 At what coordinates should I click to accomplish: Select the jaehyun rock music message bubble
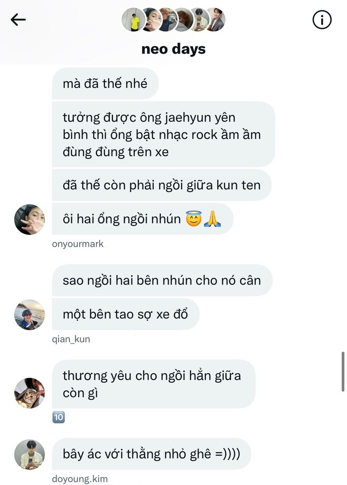click(163, 135)
